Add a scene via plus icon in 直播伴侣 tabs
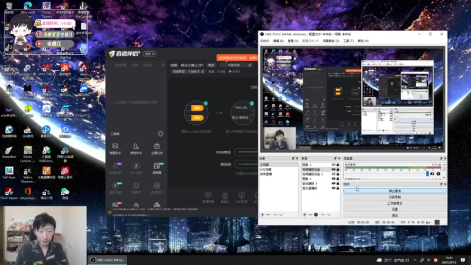The height and width of the screenshot is (265, 471). click(x=163, y=65)
